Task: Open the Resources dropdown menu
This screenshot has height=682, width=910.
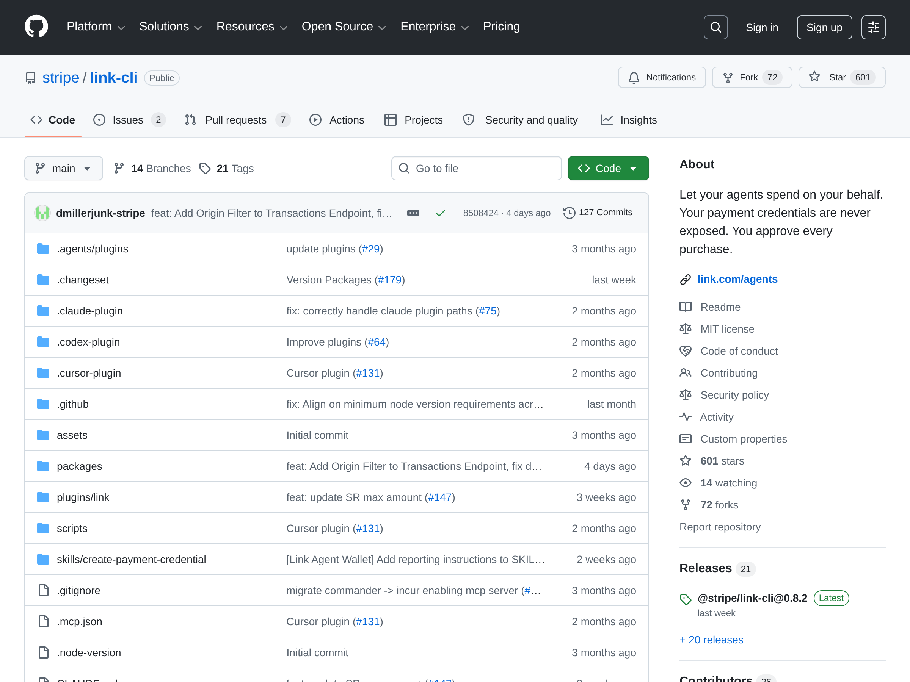Action: pyautogui.click(x=252, y=27)
